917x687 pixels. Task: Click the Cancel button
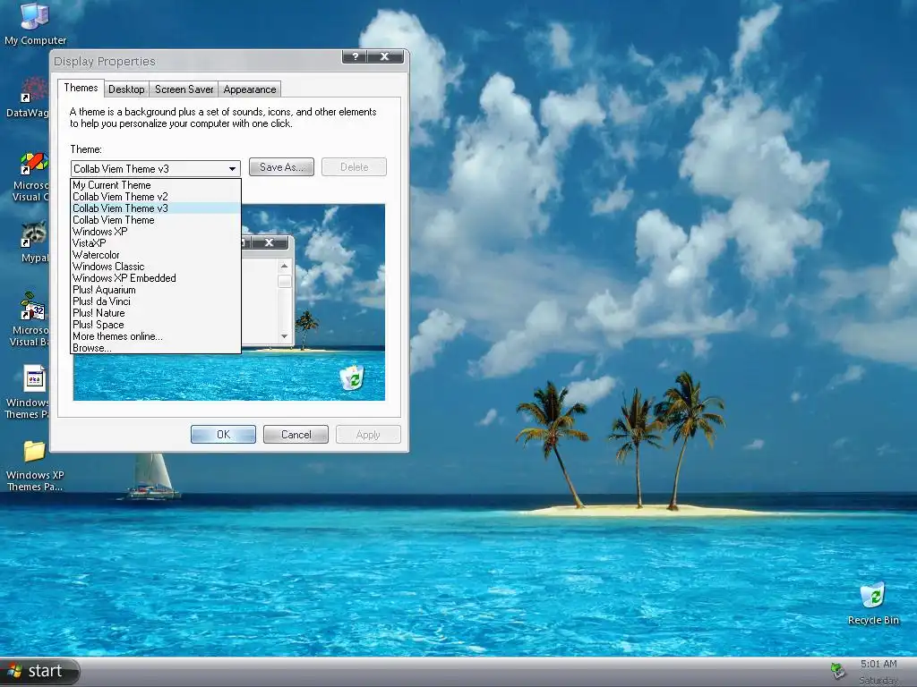coord(296,435)
